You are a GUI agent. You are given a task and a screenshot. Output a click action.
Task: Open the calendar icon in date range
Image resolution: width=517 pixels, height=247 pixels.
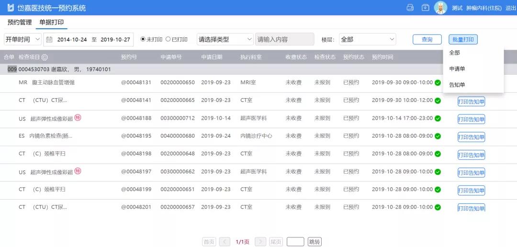point(49,39)
